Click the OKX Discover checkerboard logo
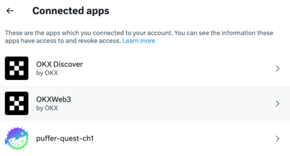 [17, 68]
